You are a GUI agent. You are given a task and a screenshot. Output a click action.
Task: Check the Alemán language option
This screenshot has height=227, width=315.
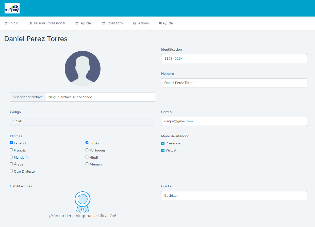click(x=87, y=164)
